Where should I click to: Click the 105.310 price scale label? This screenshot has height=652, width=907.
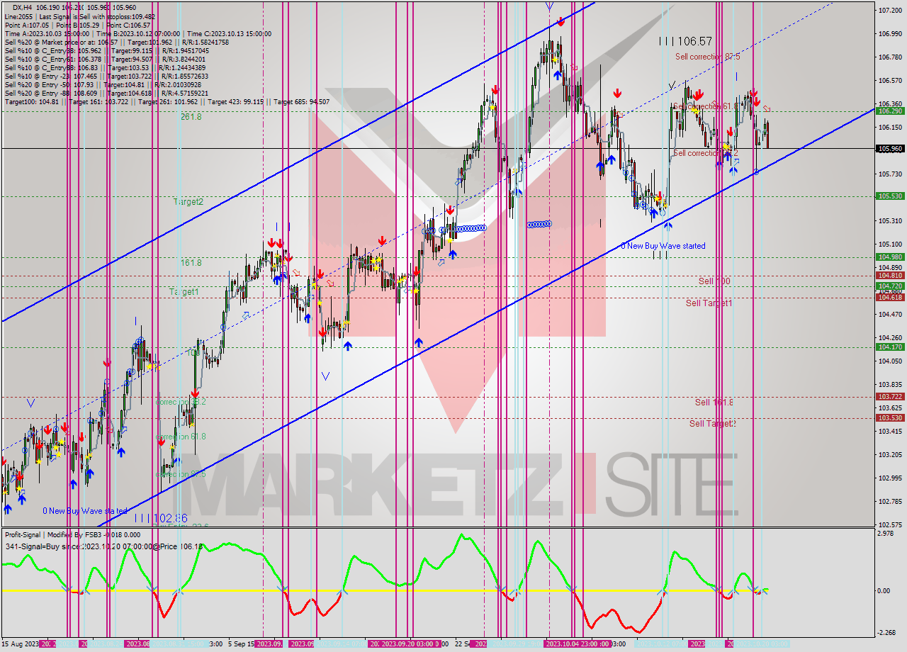(890, 221)
